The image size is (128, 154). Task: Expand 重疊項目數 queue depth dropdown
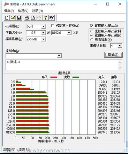pos(120,46)
